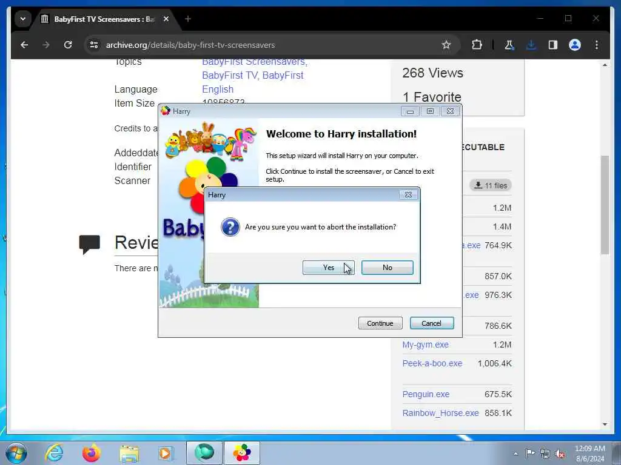Close the abort confirmation dialog
621x465 pixels.
408,194
